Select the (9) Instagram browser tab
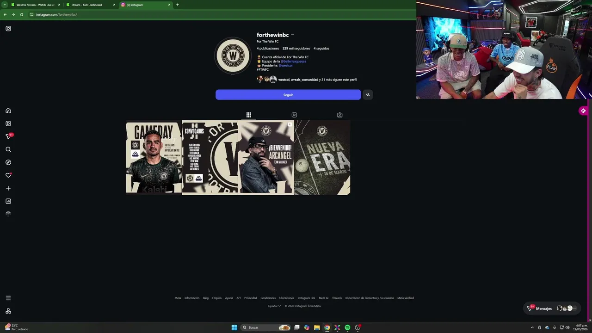This screenshot has height=333, width=592. [145, 5]
